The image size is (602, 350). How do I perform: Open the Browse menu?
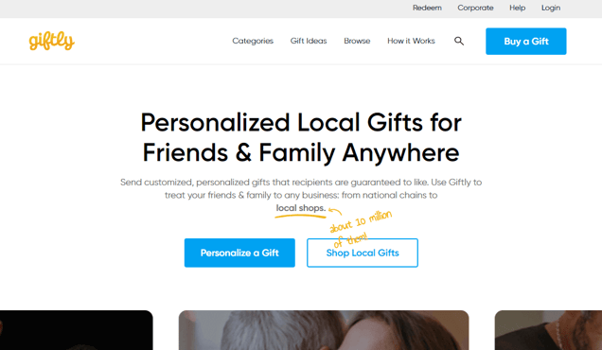click(x=357, y=41)
